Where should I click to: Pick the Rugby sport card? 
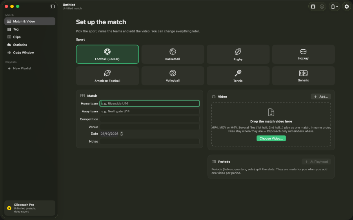click(x=238, y=54)
